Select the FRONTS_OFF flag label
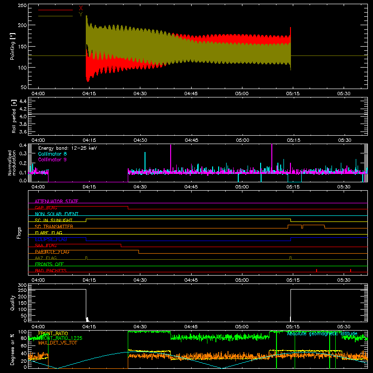 (x=49, y=264)
